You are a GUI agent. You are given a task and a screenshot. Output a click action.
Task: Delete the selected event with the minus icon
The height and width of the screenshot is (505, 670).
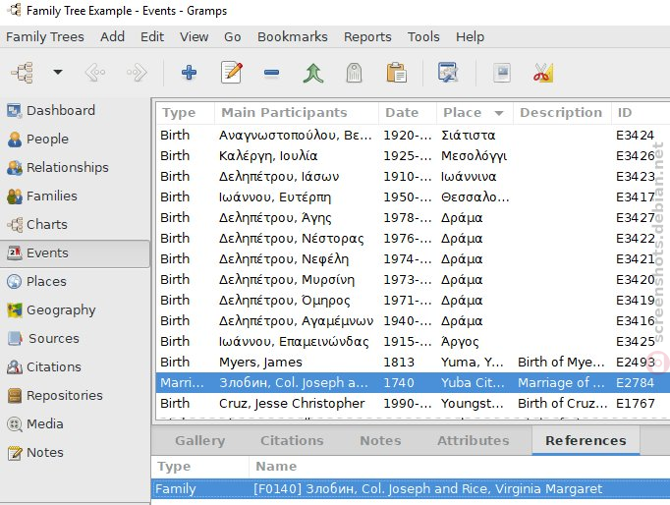click(x=272, y=73)
